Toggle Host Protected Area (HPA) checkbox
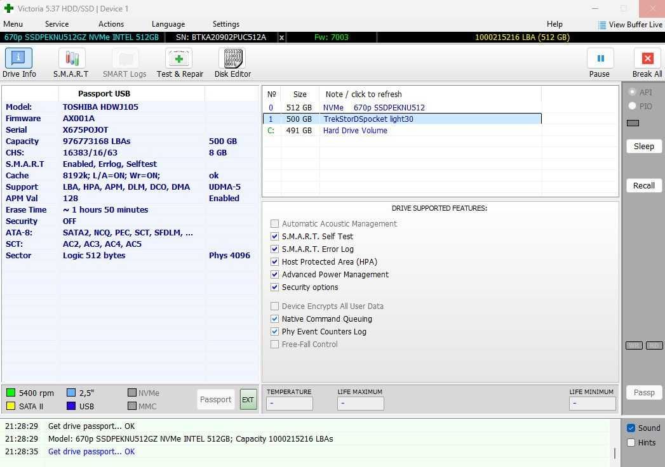This screenshot has width=665, height=467. tap(274, 262)
